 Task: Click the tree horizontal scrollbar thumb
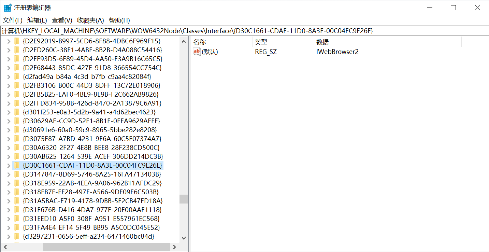pos(106,247)
